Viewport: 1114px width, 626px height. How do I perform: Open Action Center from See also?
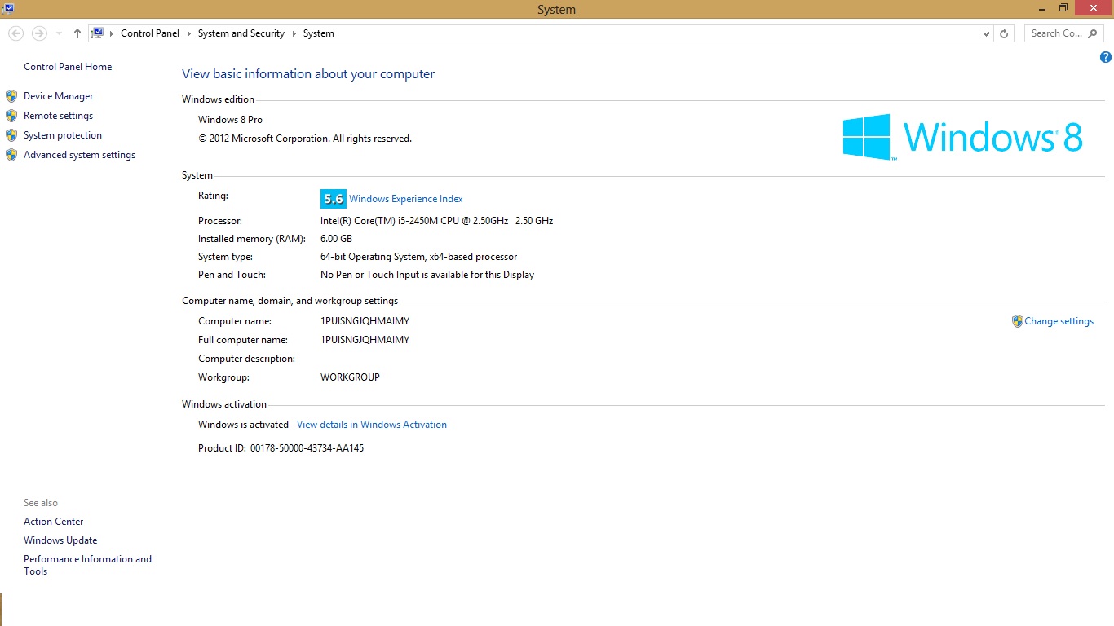(x=54, y=522)
